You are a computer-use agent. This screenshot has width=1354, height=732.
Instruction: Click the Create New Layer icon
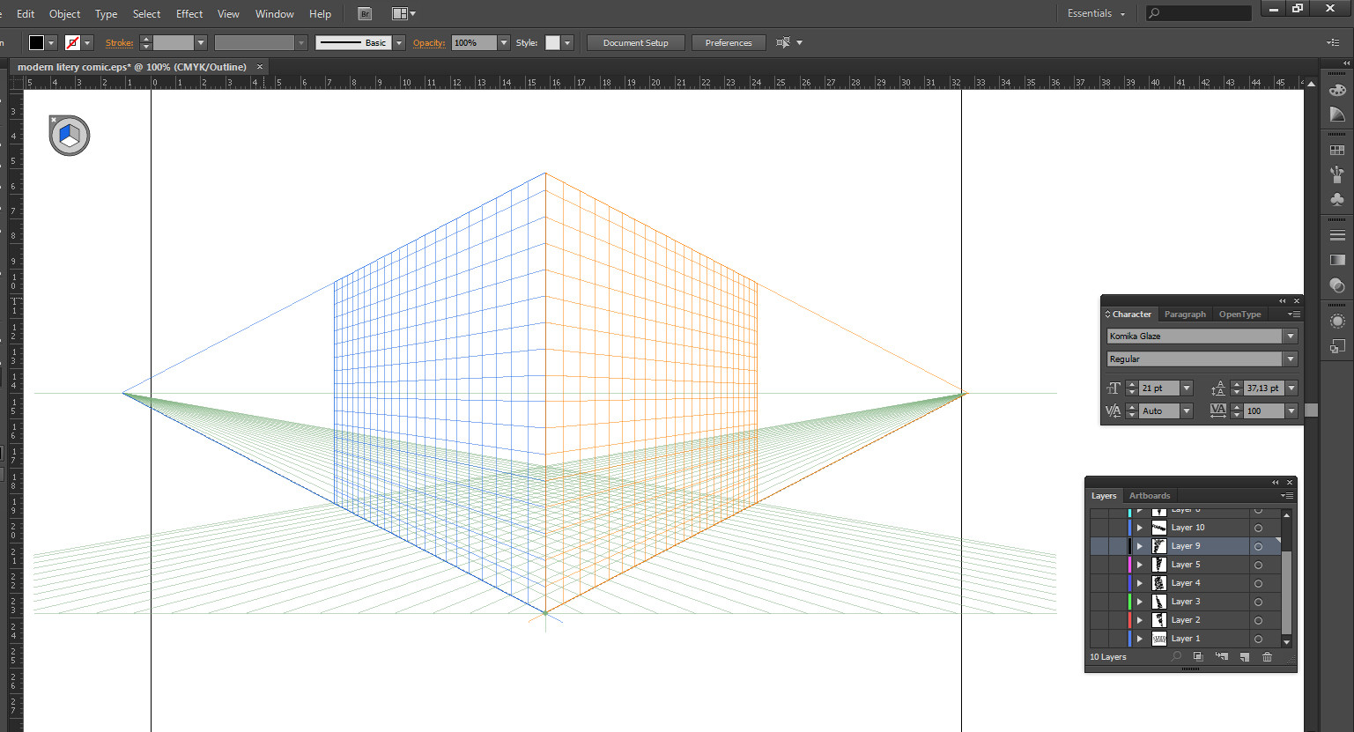1244,657
